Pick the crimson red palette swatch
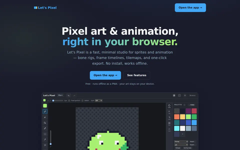Screen dimensions: 240x150 194,111
